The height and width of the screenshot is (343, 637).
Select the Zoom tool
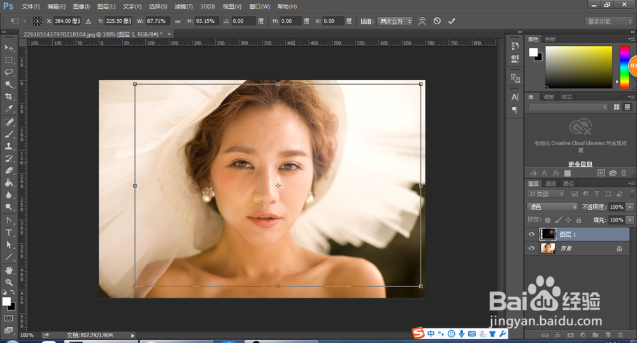[x=9, y=282]
